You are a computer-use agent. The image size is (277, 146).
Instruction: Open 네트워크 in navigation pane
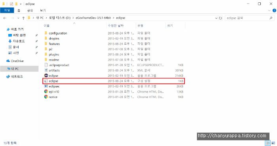pyautogui.click(x=15, y=76)
